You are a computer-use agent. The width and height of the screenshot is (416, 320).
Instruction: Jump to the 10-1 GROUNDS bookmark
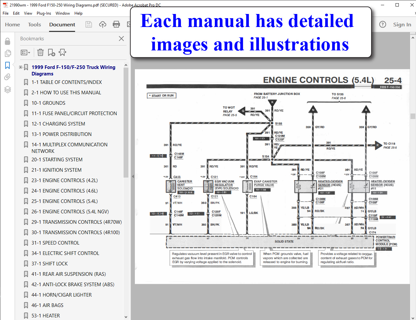(x=48, y=103)
